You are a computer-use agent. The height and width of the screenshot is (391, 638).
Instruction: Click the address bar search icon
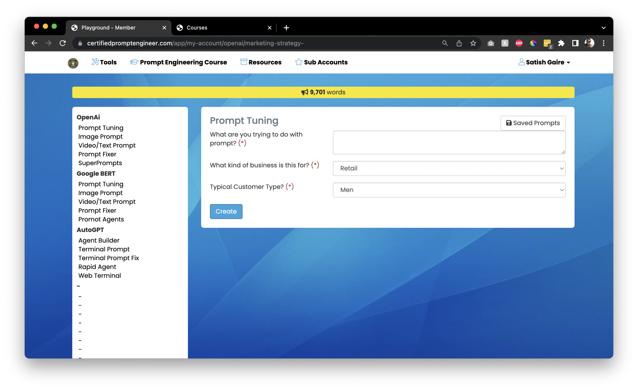(x=445, y=43)
